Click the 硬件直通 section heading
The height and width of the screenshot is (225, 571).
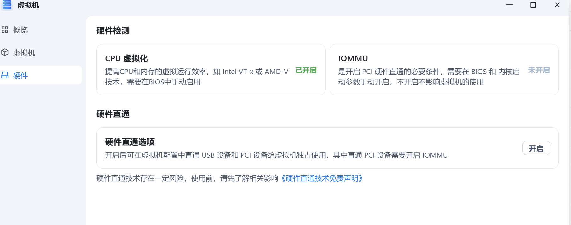(x=113, y=114)
